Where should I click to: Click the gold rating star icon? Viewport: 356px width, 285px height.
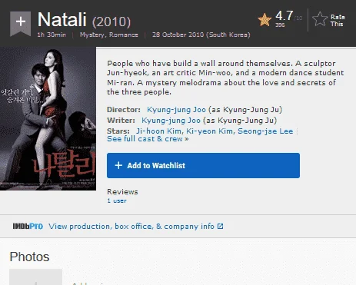265,20
